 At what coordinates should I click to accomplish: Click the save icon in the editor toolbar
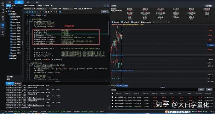[24, 12]
